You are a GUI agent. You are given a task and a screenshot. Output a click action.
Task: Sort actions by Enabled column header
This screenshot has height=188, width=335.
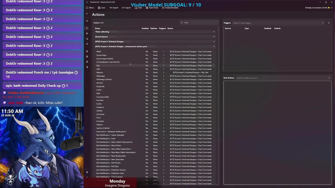[145, 28]
